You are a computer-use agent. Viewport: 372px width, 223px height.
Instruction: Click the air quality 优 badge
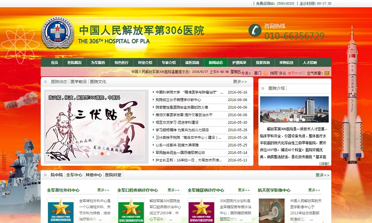pyautogui.click(x=327, y=73)
